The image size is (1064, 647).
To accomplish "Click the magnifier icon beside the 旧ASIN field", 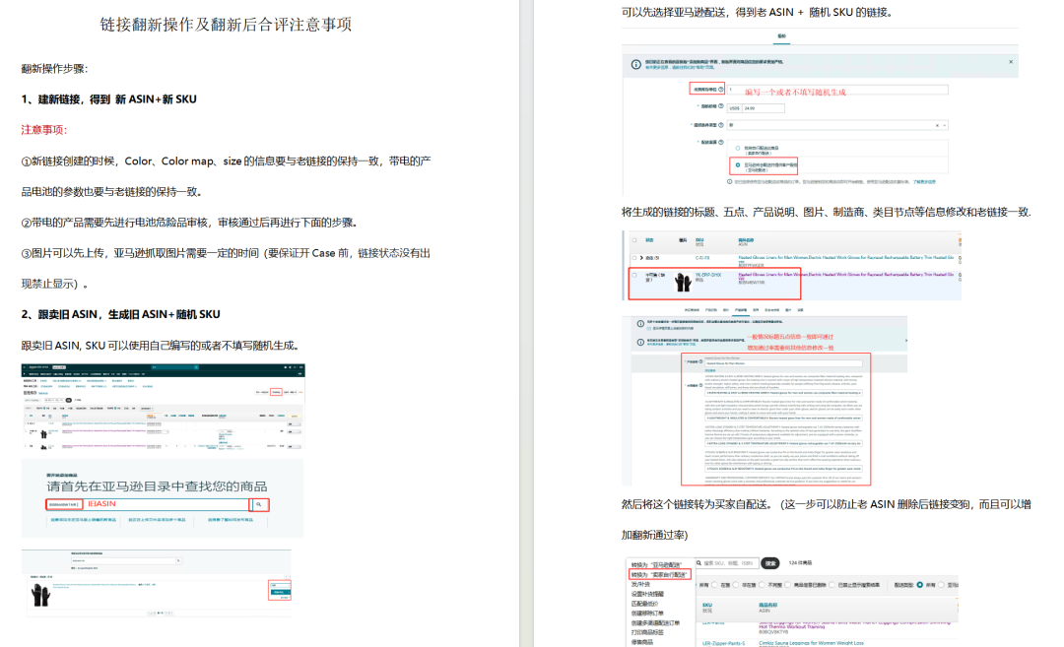I will coord(258,504).
